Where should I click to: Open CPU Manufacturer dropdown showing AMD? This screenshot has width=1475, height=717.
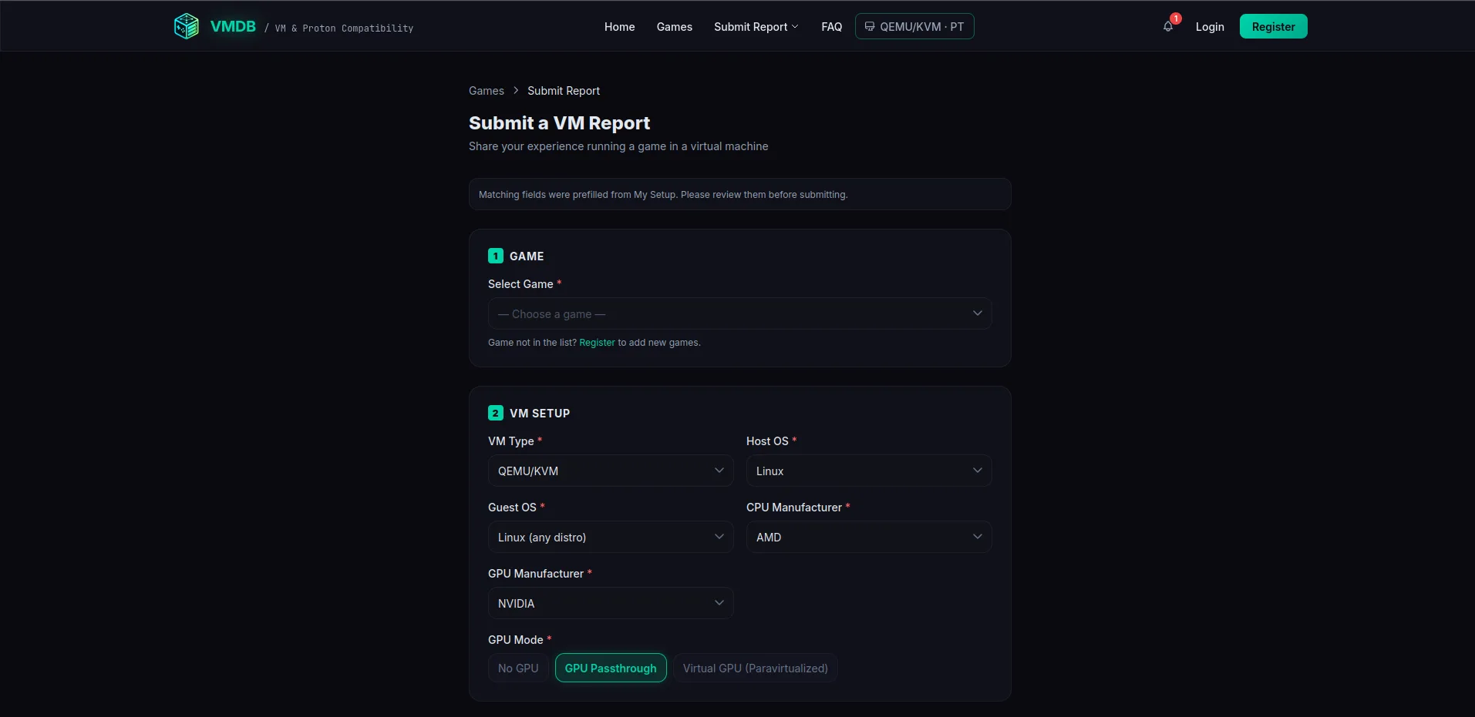869,538
